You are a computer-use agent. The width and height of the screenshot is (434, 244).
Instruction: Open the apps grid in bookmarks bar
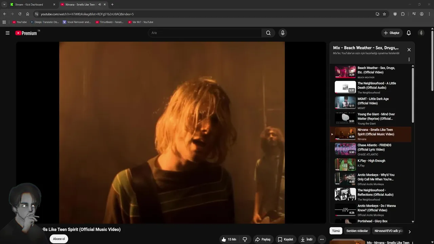[x=4, y=22]
